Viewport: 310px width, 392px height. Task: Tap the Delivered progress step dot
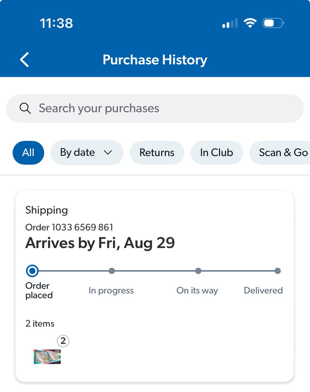[x=278, y=271]
